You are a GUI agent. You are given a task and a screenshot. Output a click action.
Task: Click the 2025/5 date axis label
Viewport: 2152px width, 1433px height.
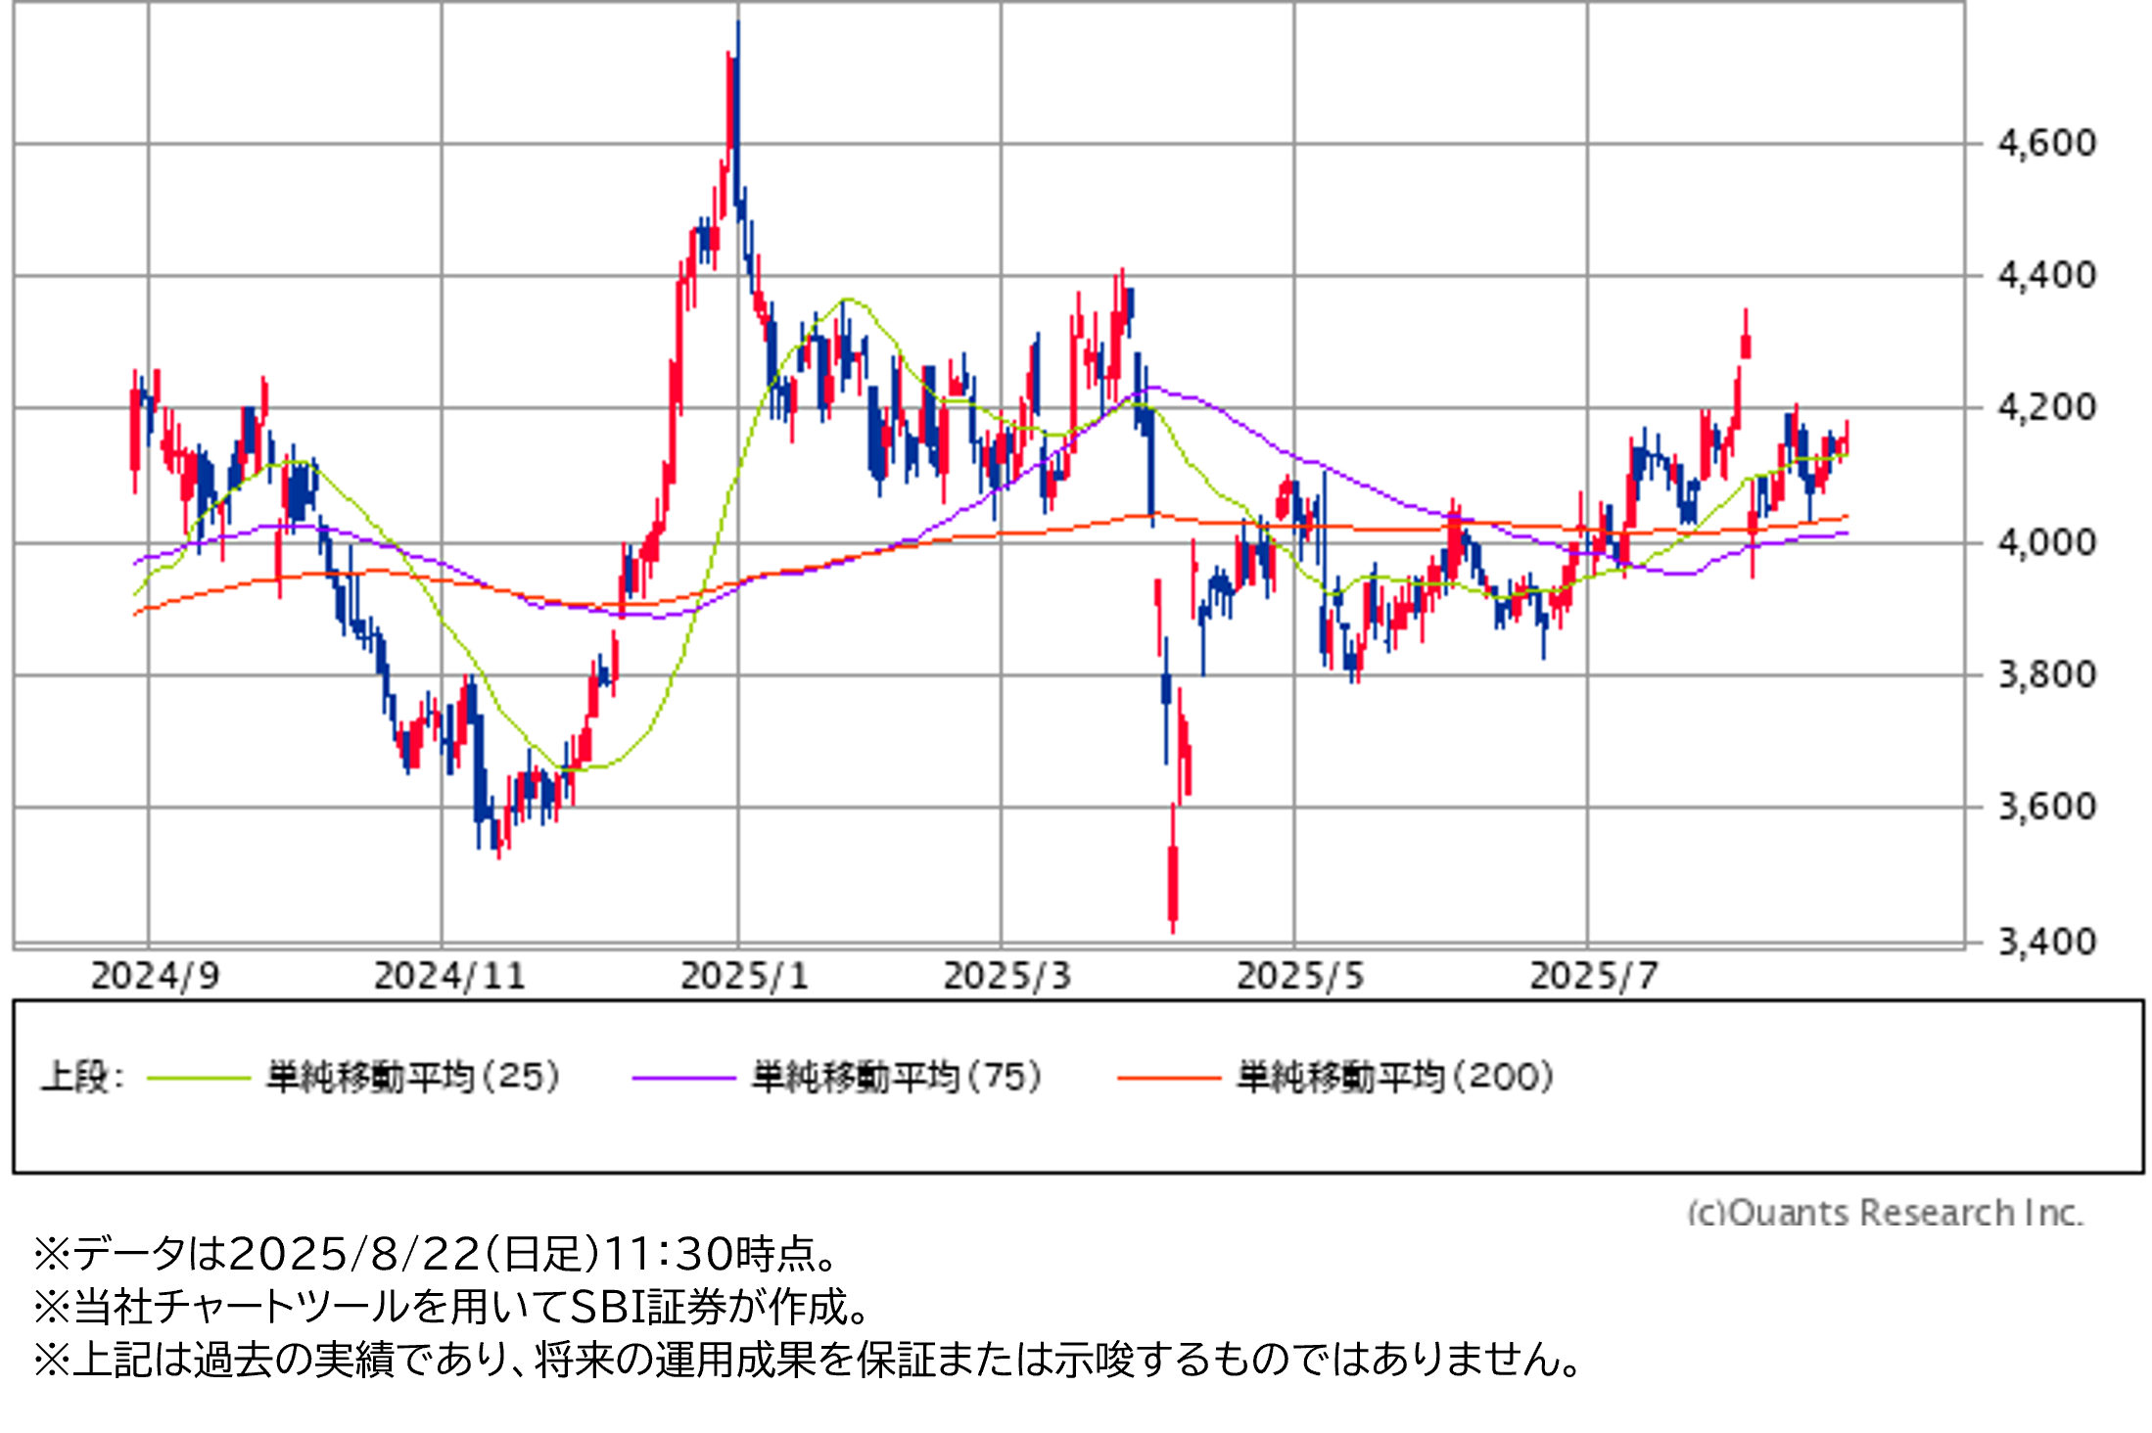(x=1299, y=976)
